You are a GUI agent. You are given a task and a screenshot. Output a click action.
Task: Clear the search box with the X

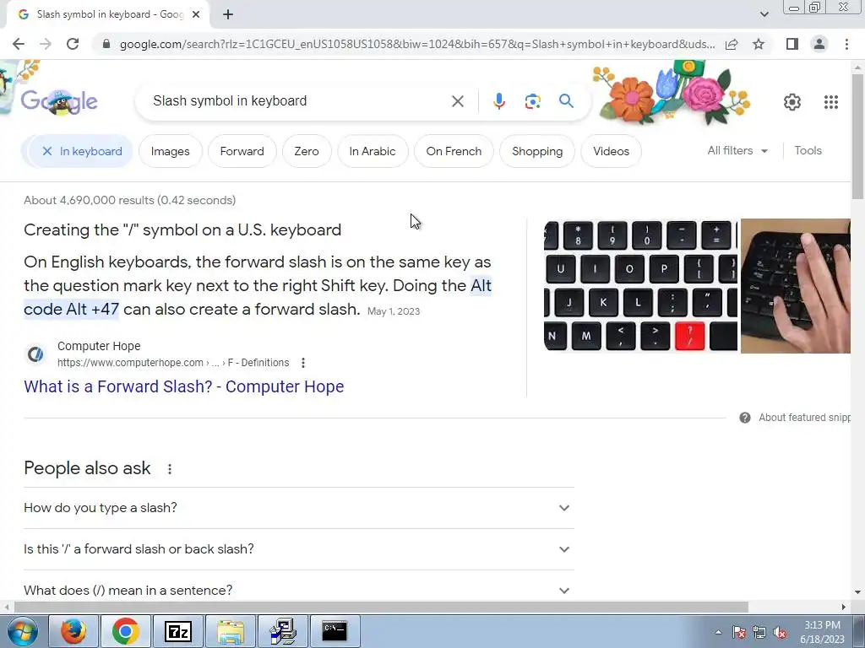(x=457, y=101)
